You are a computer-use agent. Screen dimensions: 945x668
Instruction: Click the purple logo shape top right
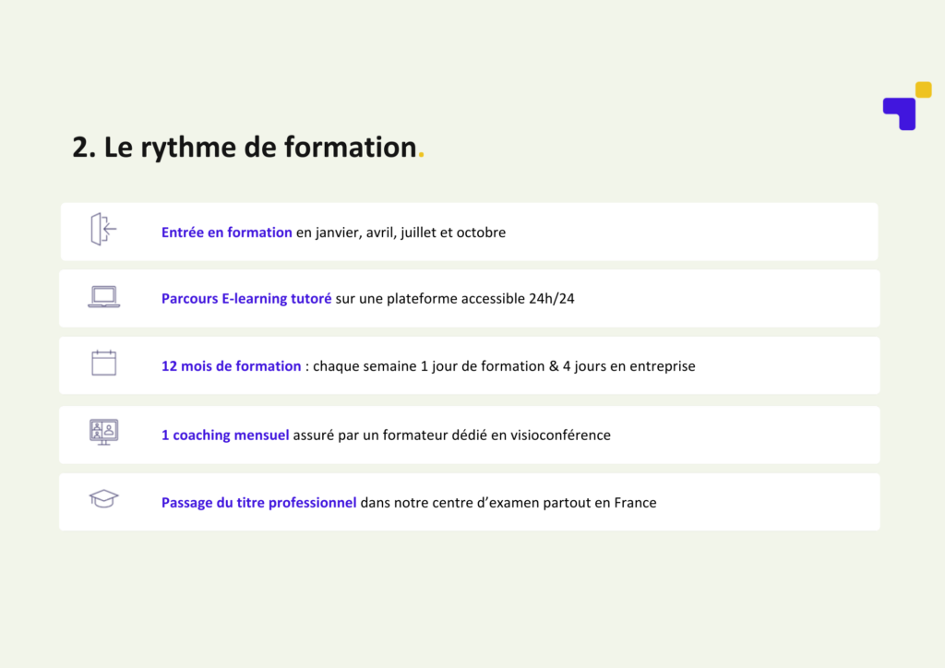[899, 113]
